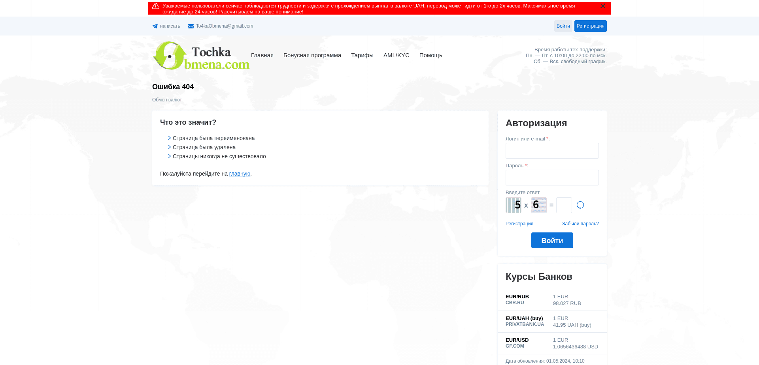Follow the 'главную' link in the 404 text

(x=240, y=174)
